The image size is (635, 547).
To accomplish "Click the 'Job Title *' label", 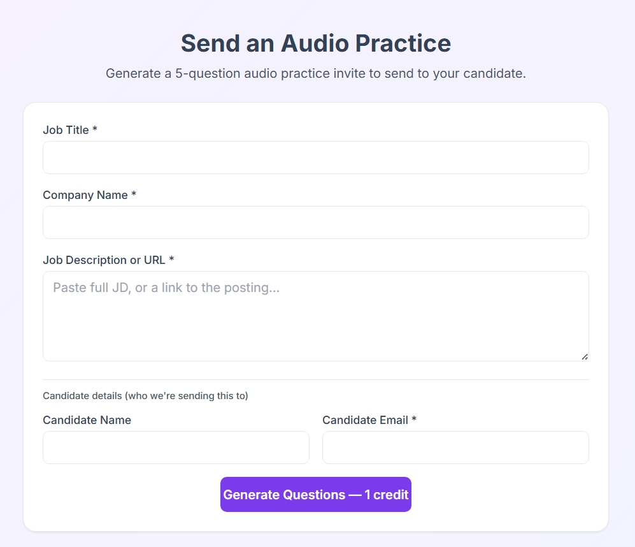I will 70,130.
